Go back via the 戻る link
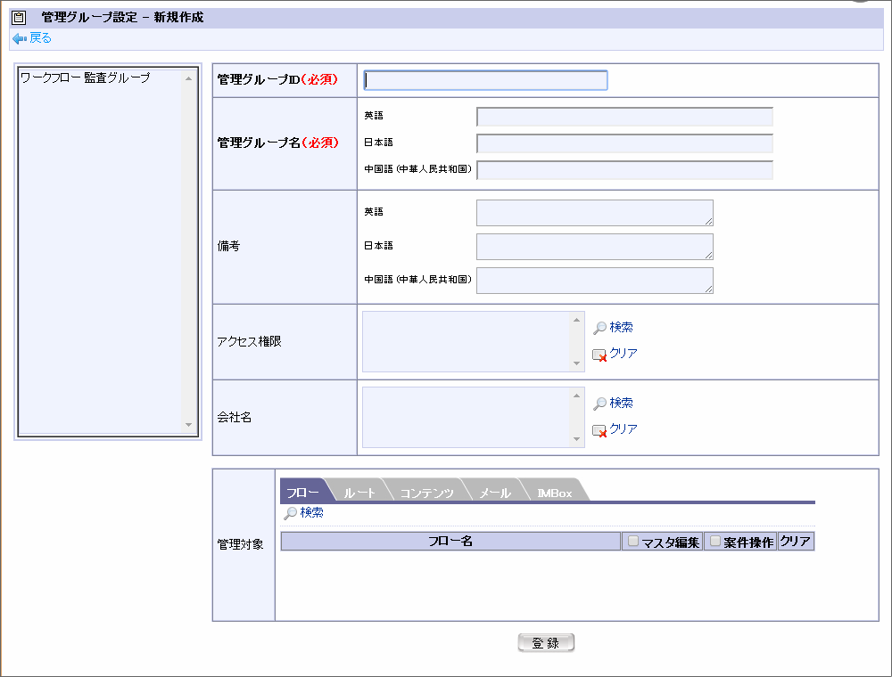892x677 pixels. click(x=40, y=38)
